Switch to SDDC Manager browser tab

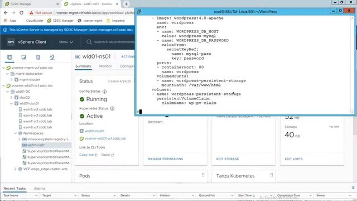(31, 4)
